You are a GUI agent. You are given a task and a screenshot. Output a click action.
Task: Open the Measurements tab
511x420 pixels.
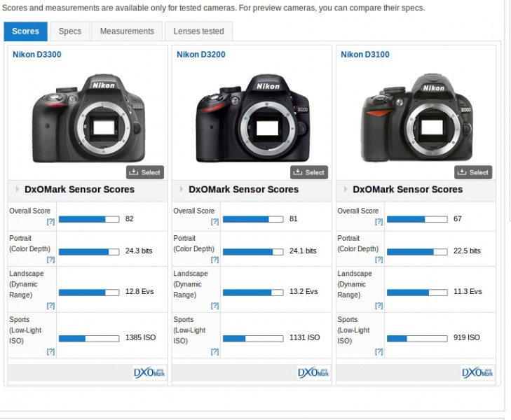pos(127,31)
